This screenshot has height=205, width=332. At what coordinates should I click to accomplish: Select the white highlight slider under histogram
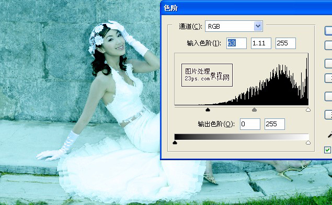point(308,110)
